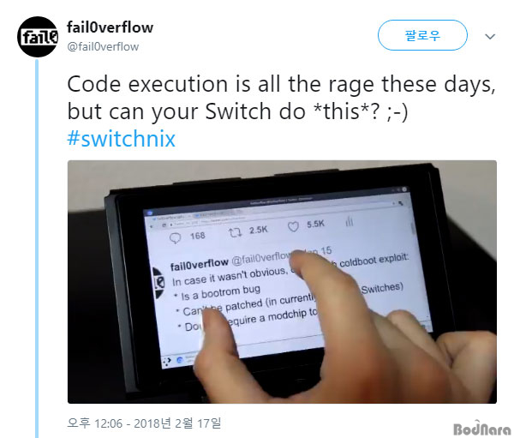Open the #switchnix hashtag

coord(121,139)
